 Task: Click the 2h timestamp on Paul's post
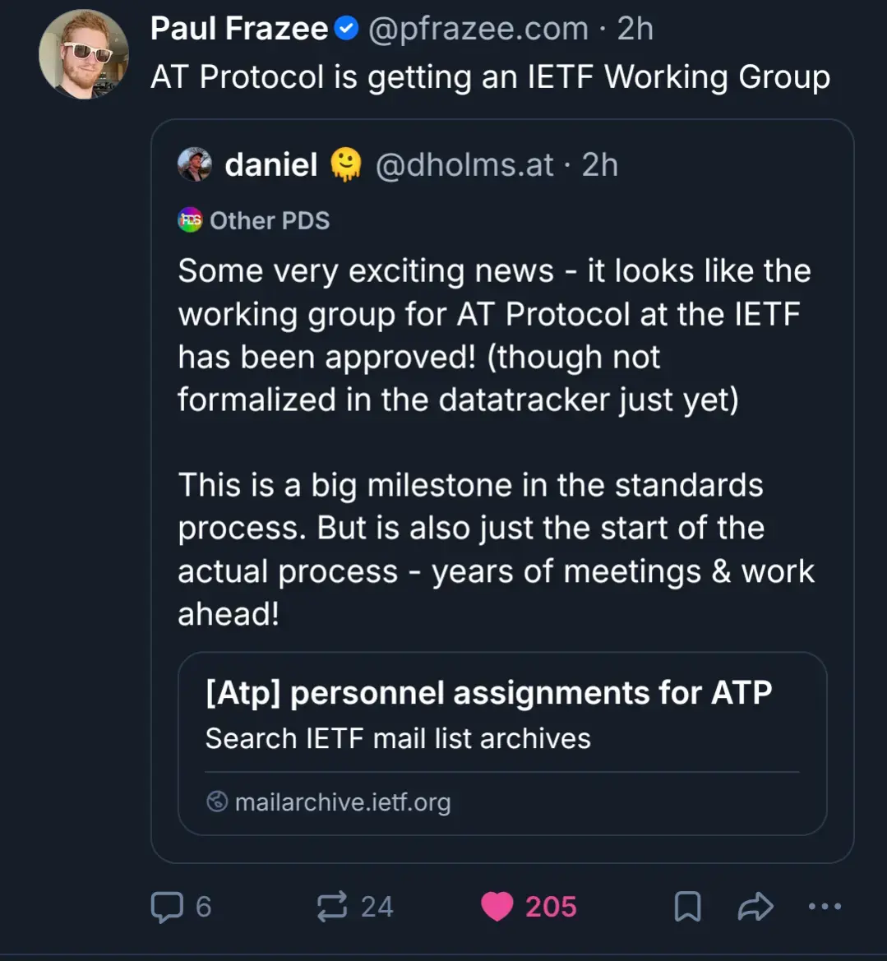pyautogui.click(x=635, y=30)
